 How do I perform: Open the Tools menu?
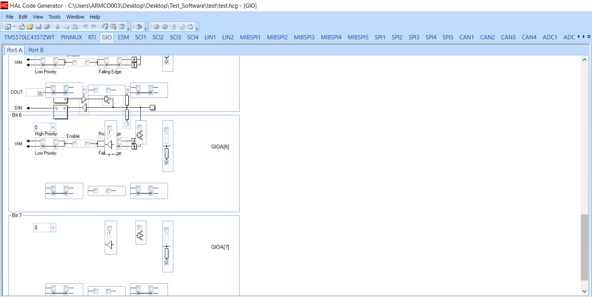click(54, 17)
